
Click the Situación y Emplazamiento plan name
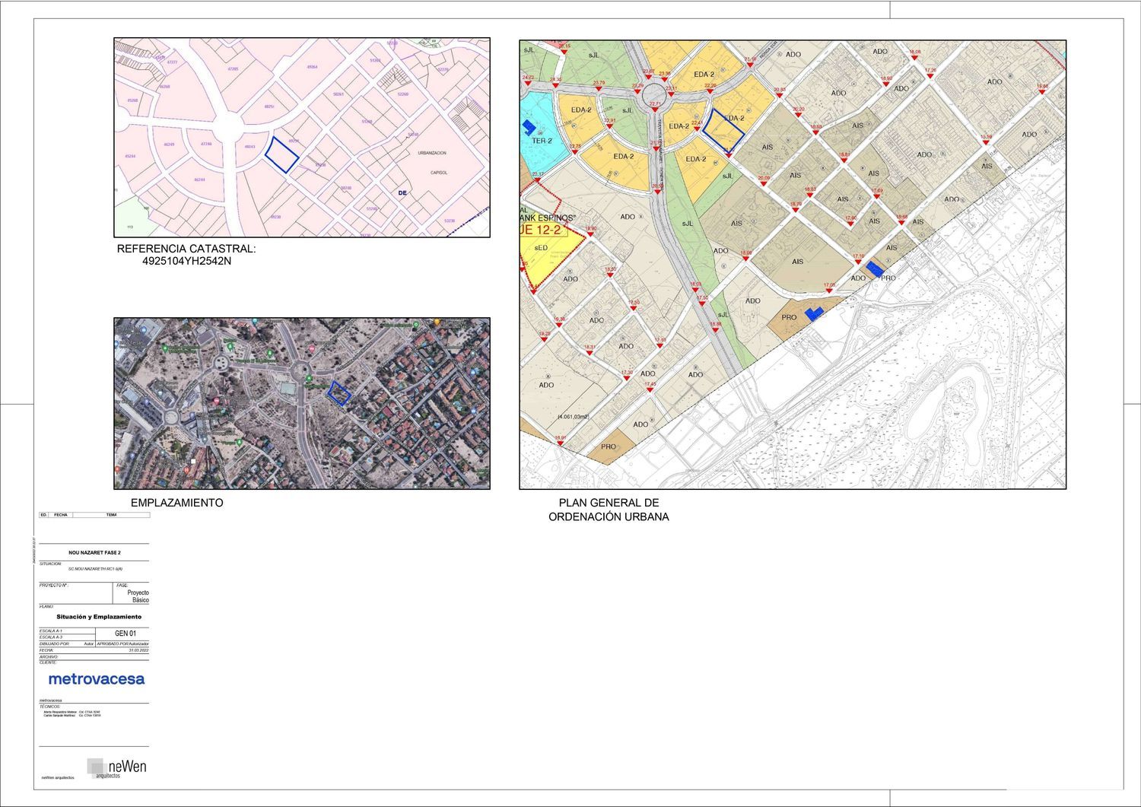click(x=99, y=617)
